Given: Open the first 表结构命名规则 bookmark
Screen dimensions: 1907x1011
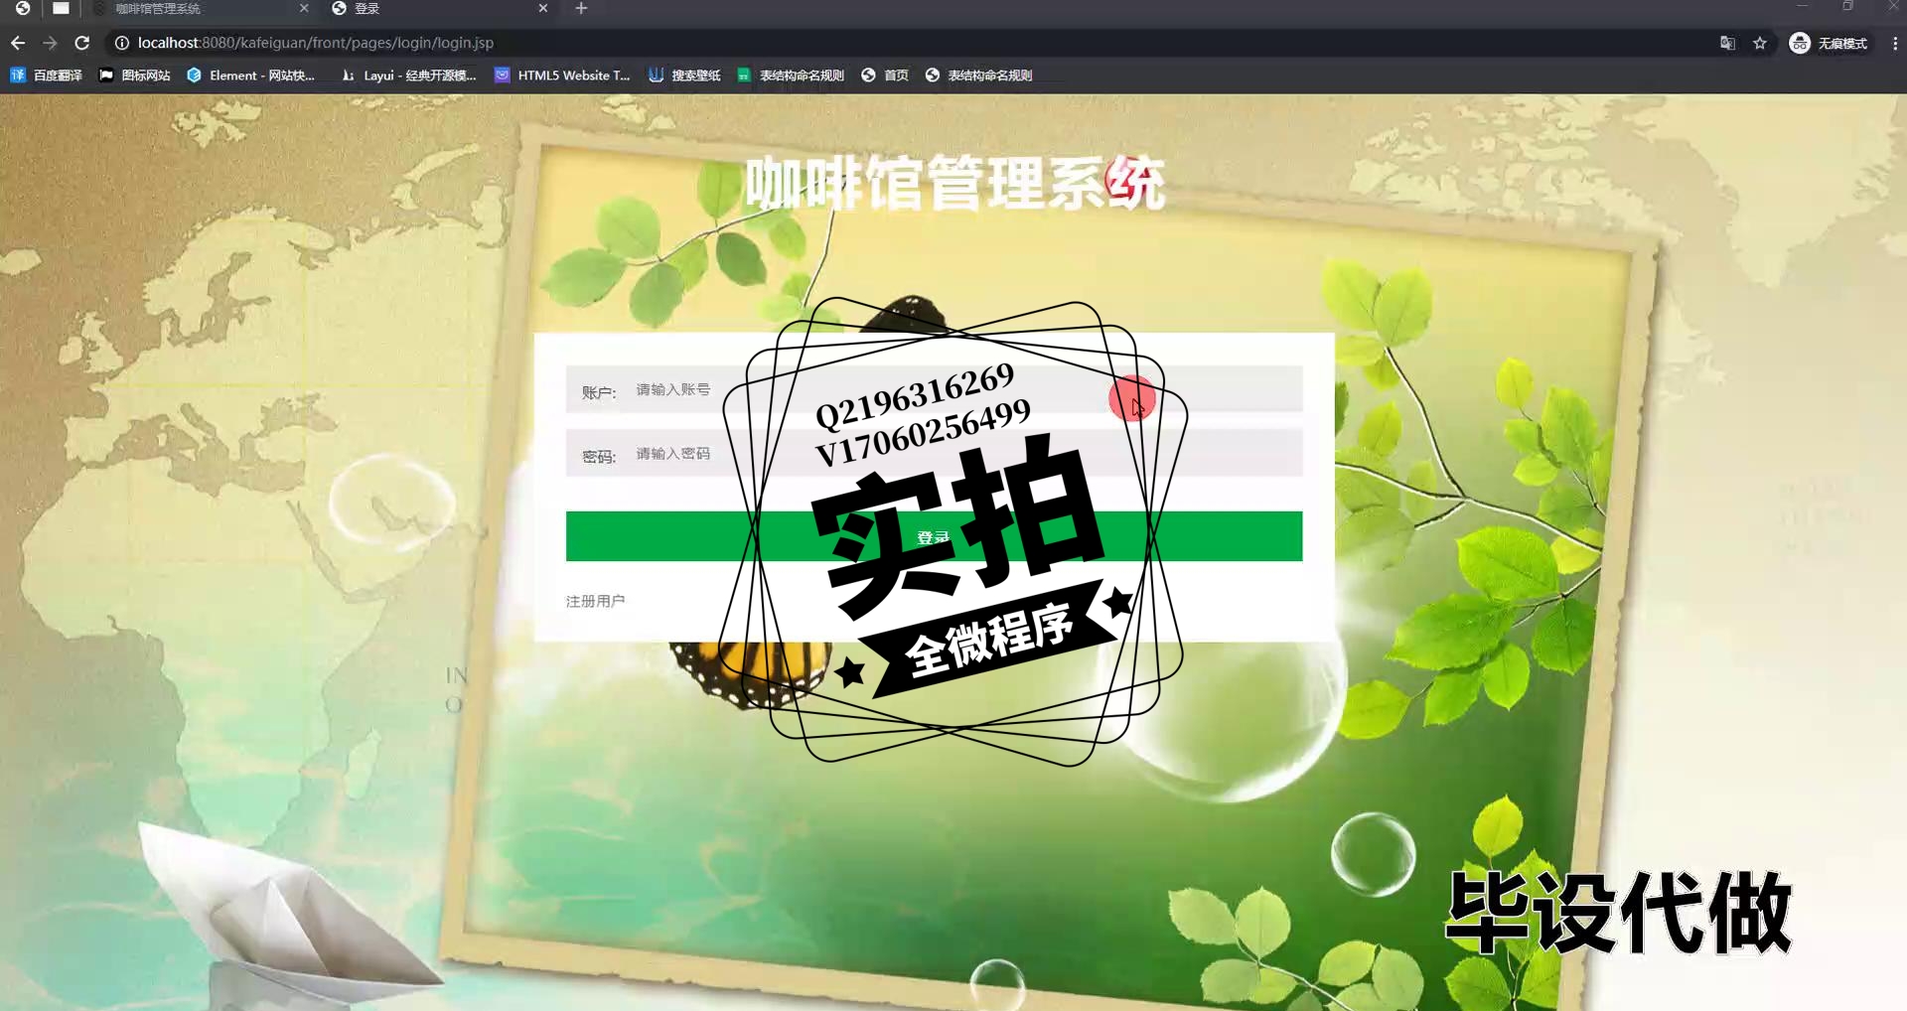Looking at the screenshot, I should pos(792,75).
